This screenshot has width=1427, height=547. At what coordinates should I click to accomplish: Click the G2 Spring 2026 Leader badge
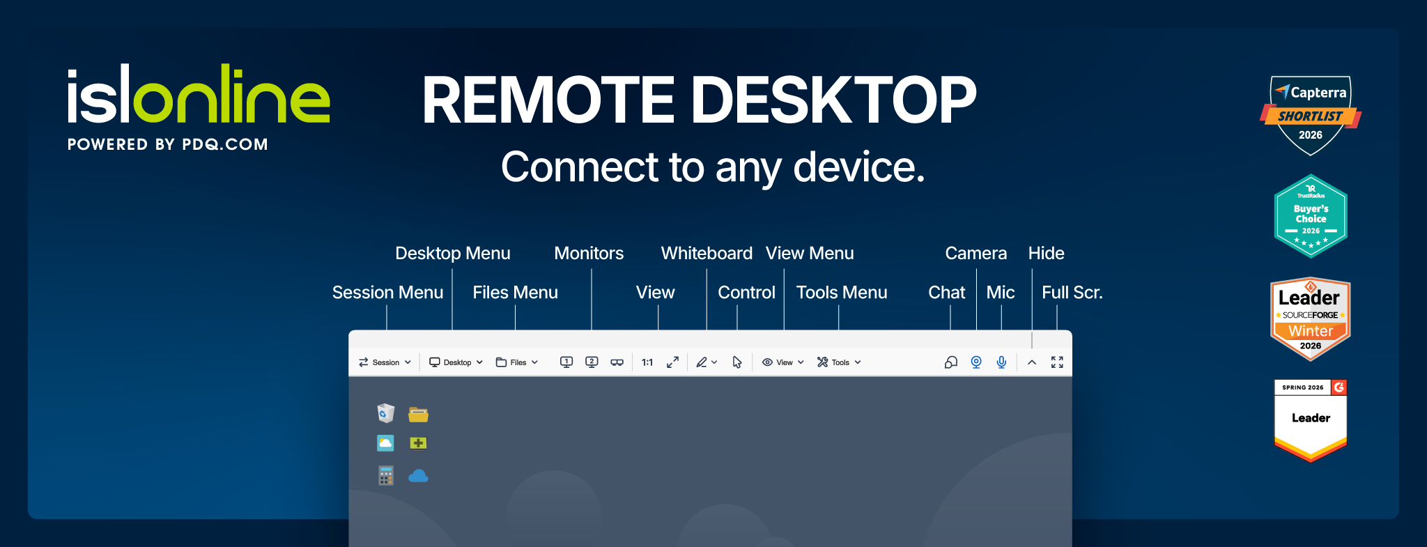(1311, 421)
